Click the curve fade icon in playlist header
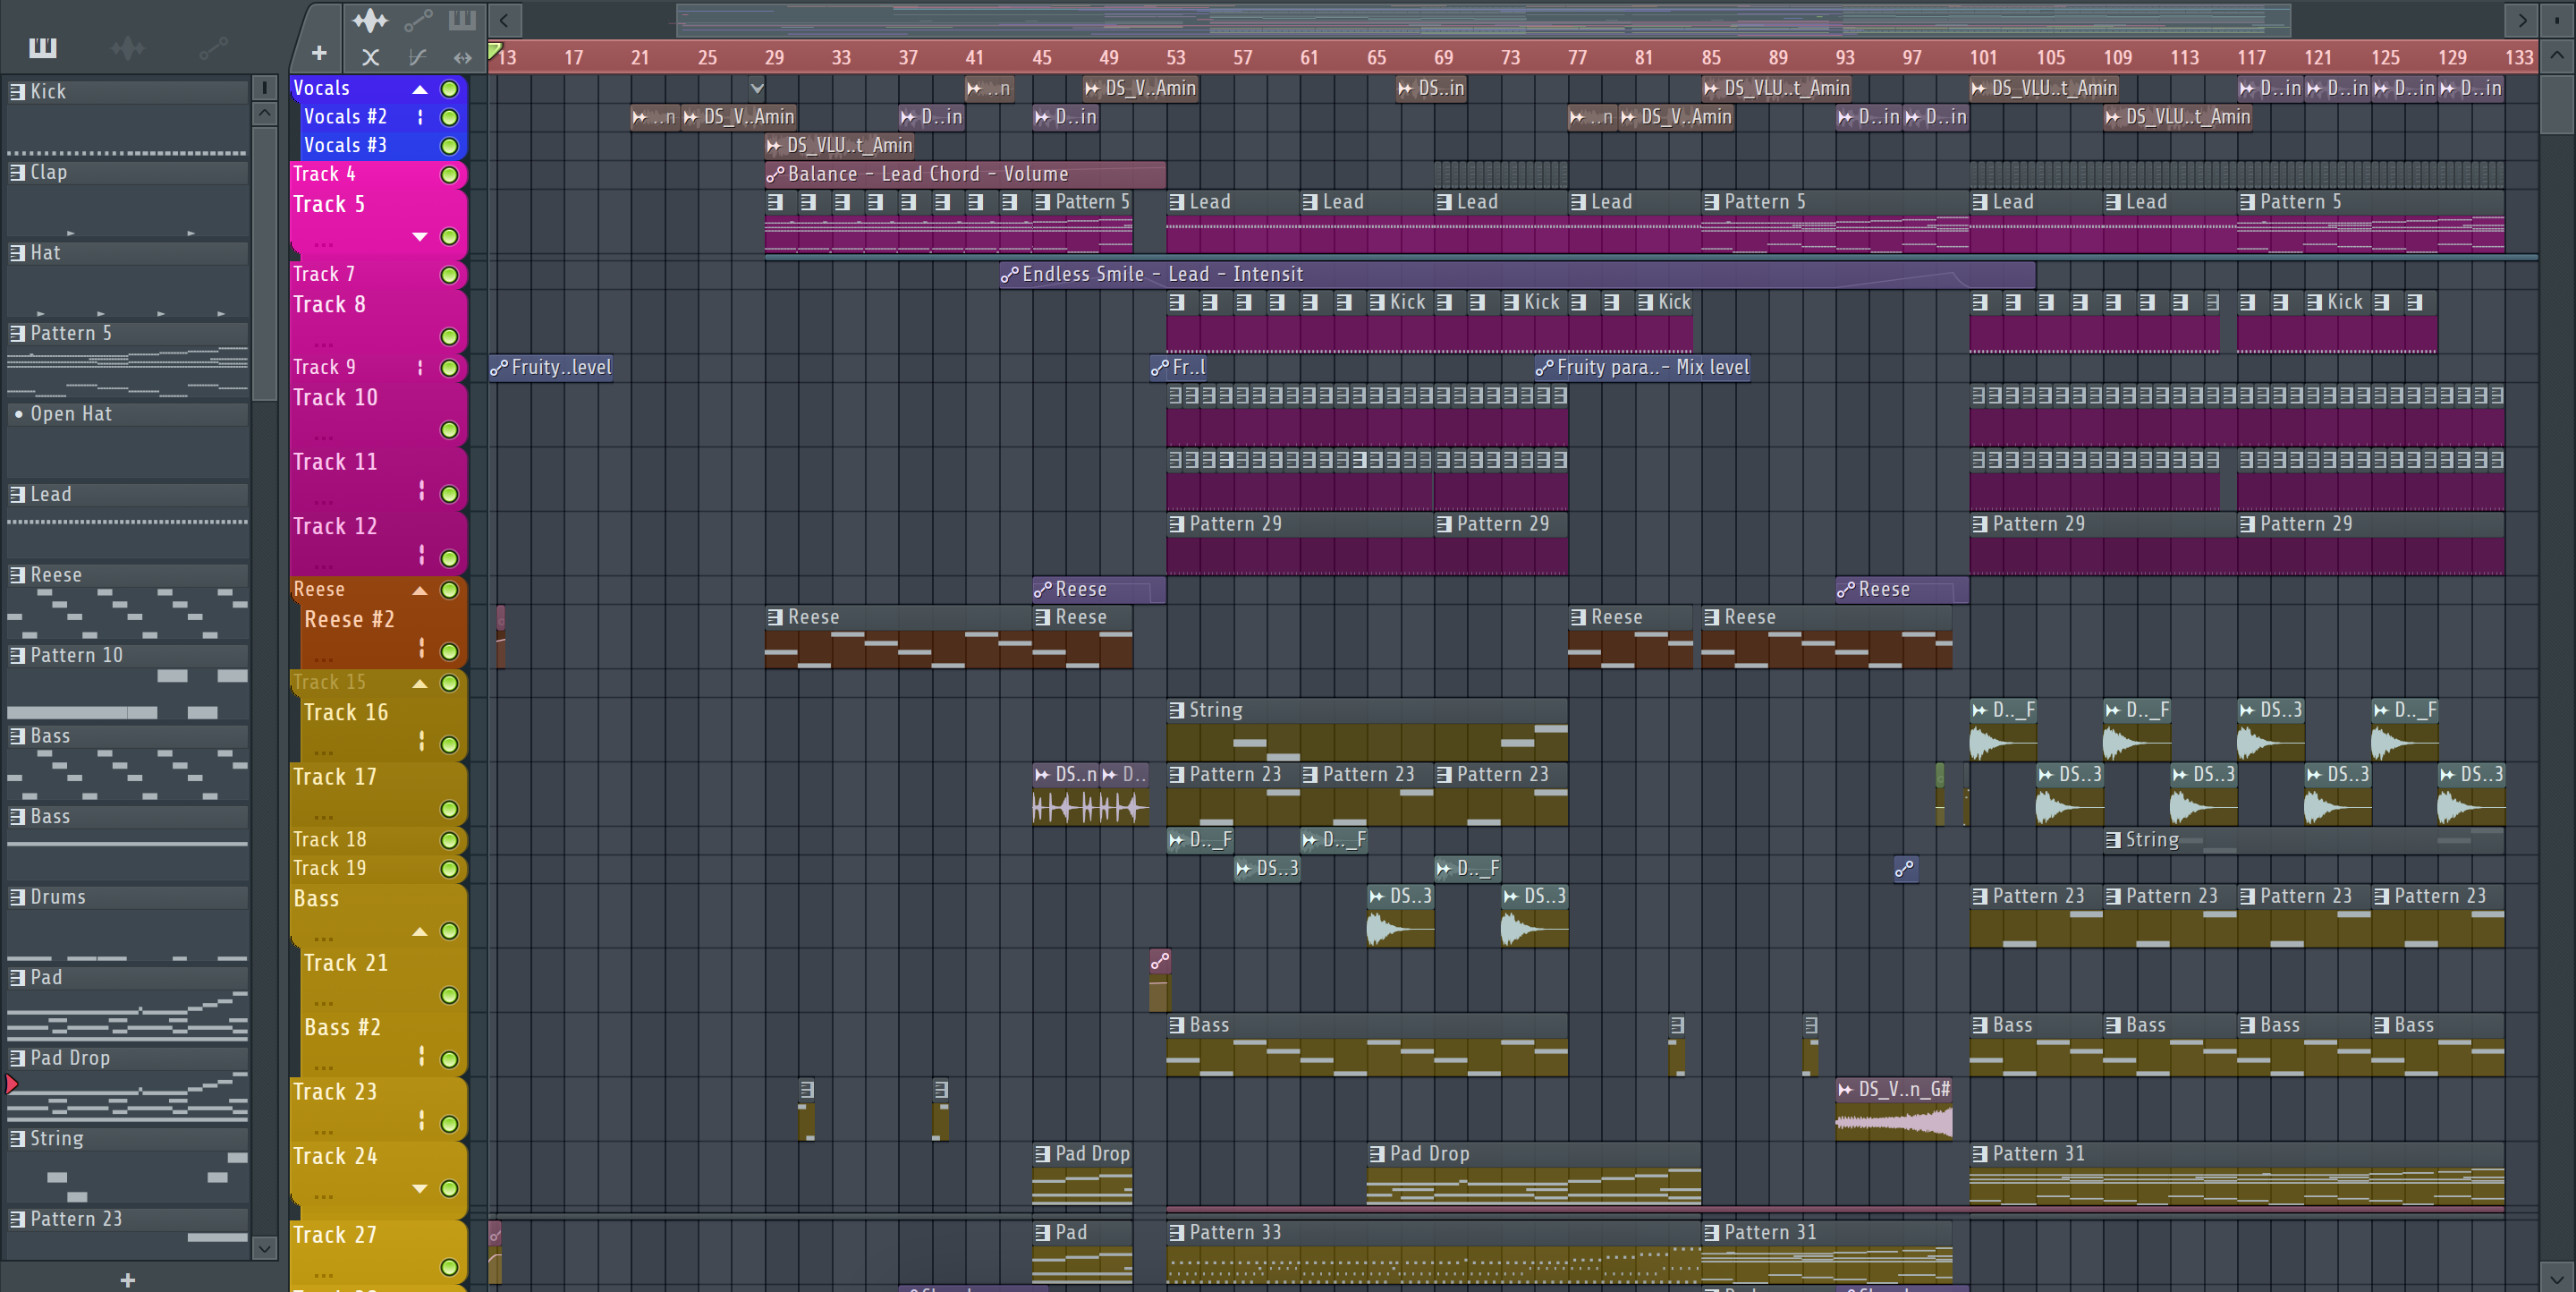This screenshot has width=2576, height=1292. pyautogui.click(x=418, y=57)
